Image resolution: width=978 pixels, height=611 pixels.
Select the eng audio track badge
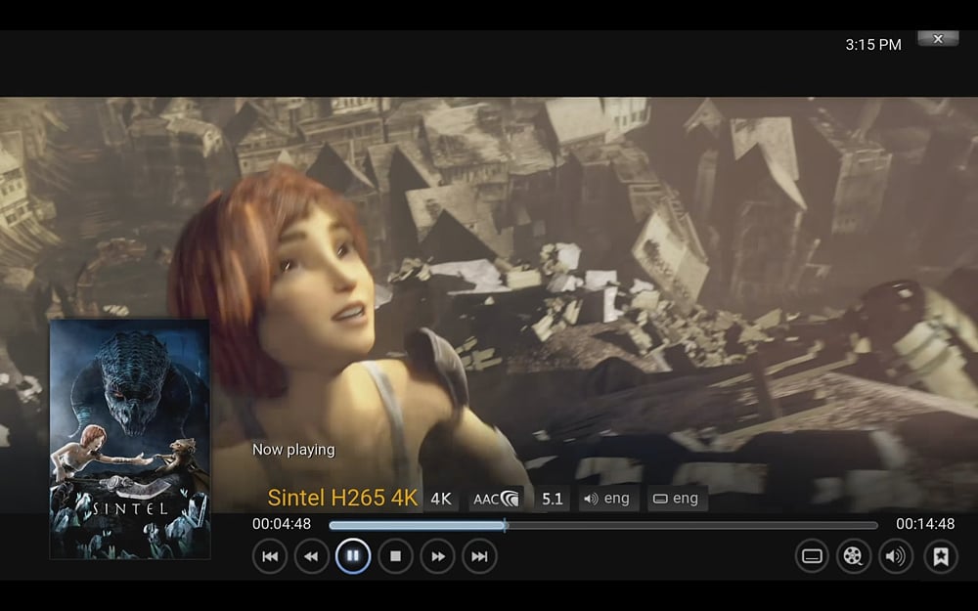pyautogui.click(x=608, y=498)
